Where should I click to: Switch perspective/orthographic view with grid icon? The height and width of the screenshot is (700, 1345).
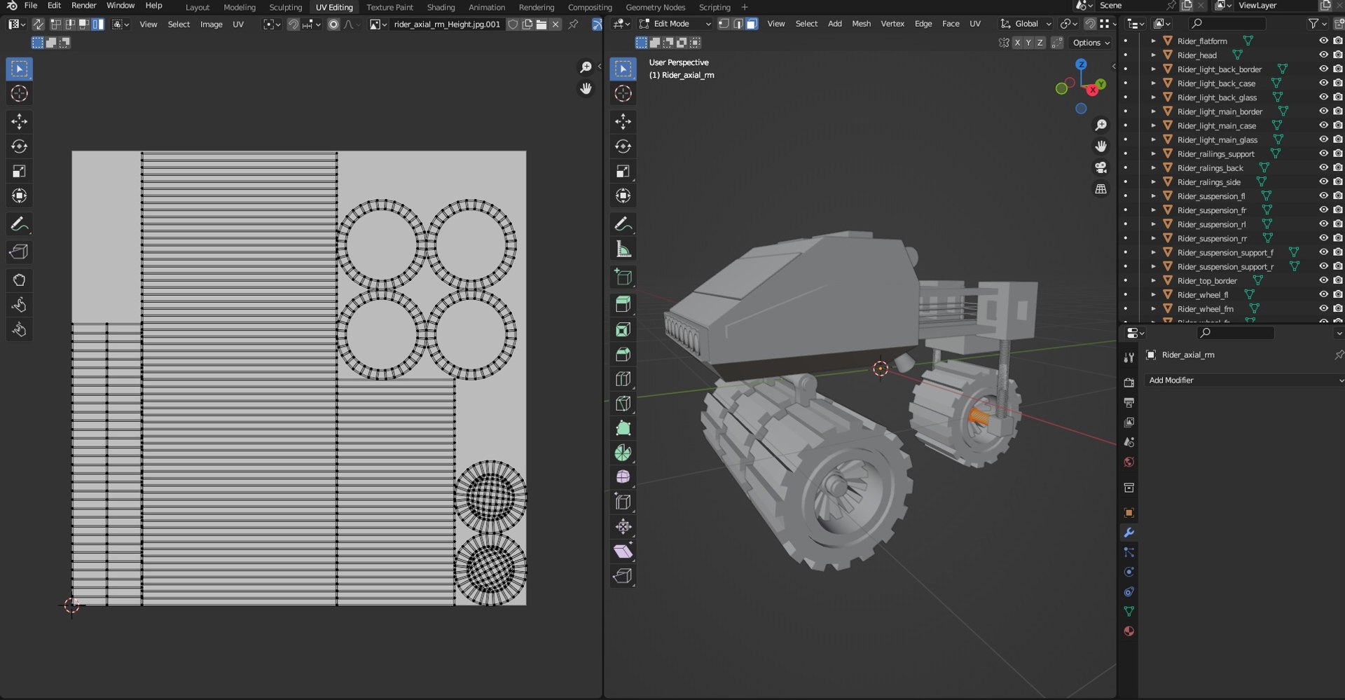click(x=1101, y=189)
